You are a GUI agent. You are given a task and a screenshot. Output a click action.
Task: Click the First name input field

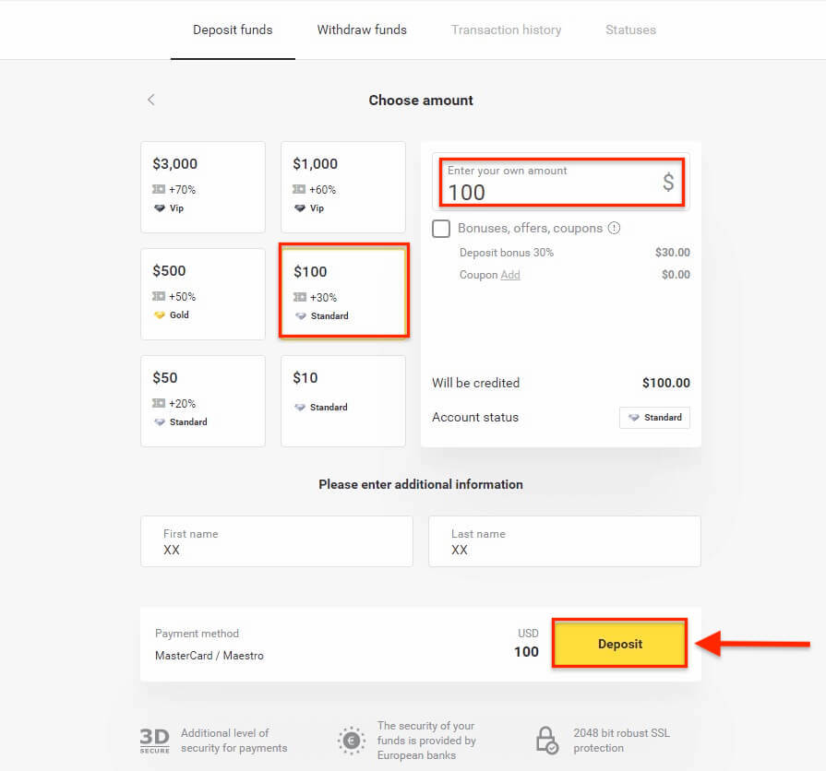(276, 541)
